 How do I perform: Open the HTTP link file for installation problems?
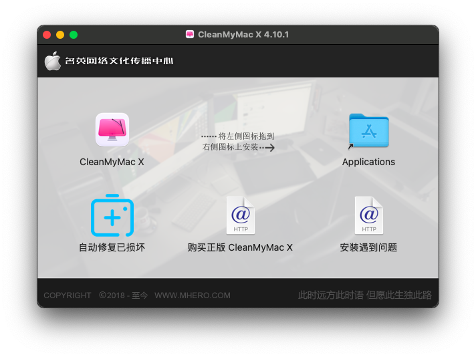369,215
